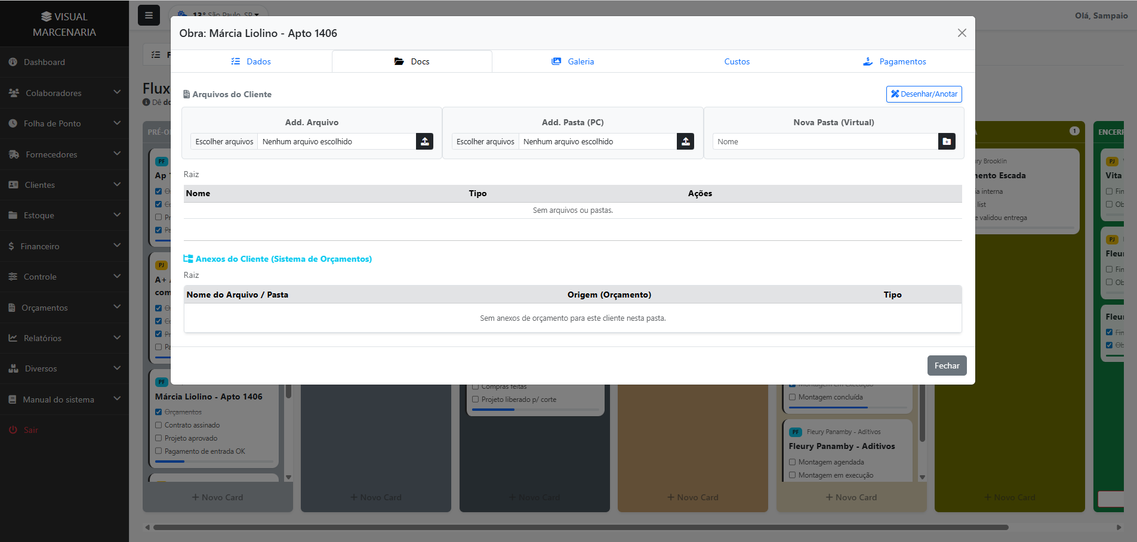The height and width of the screenshot is (542, 1137).
Task: Choose files in the Add. Pasta (PC) picker
Action: [485, 141]
